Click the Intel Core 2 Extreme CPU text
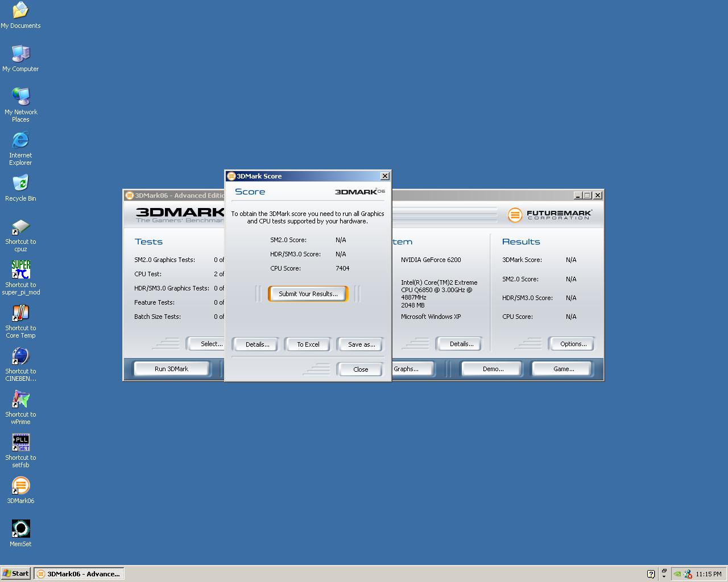Screen dimensions: 728x582 tap(439, 290)
